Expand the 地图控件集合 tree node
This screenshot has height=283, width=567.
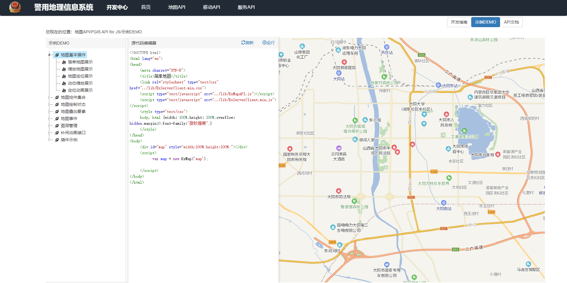coord(49,97)
